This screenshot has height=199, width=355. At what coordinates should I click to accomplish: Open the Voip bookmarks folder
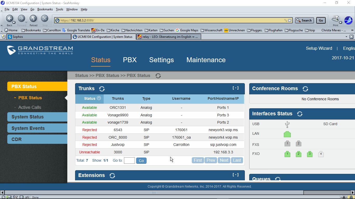click(x=310, y=30)
